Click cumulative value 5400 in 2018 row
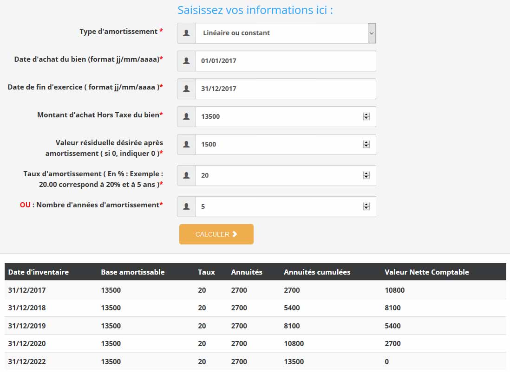This screenshot has height=372, width=510. click(x=292, y=308)
